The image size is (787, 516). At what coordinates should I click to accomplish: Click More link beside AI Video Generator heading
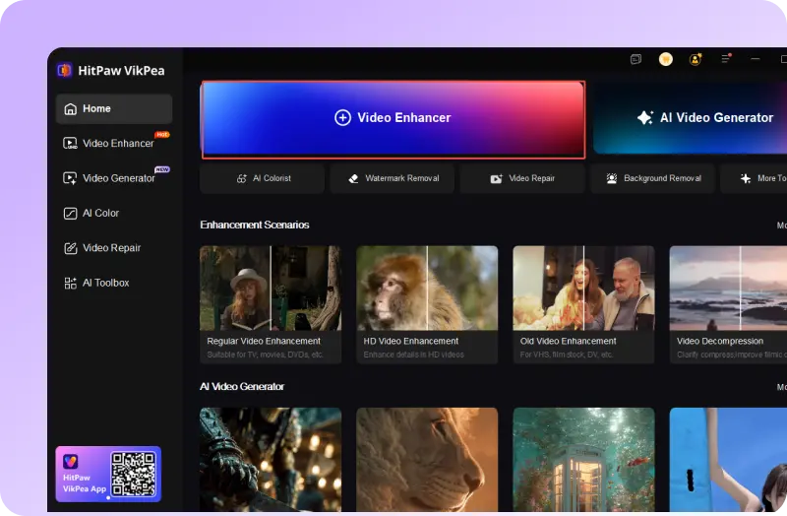point(782,387)
